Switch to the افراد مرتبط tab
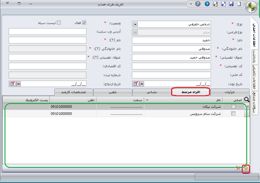This screenshot has width=260, height=183. [191, 92]
